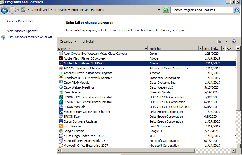
Task: Click the EPSON Manuals icon
Action: (x=61, y=107)
